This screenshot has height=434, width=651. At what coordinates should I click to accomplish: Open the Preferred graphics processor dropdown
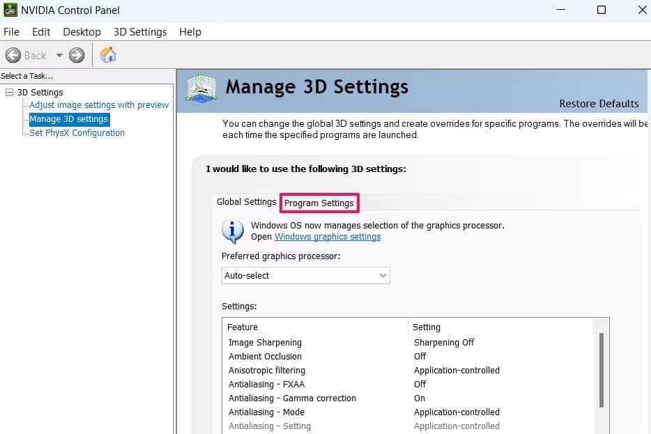point(305,275)
